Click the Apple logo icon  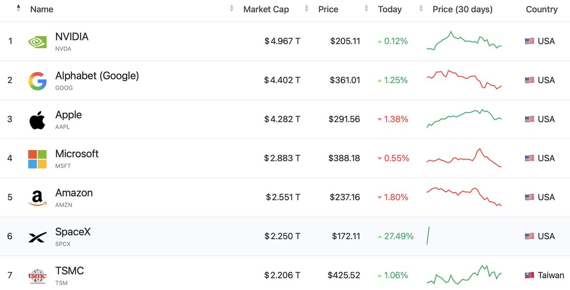[37, 120]
